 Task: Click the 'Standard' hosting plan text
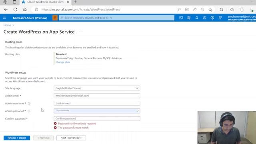click(x=61, y=54)
